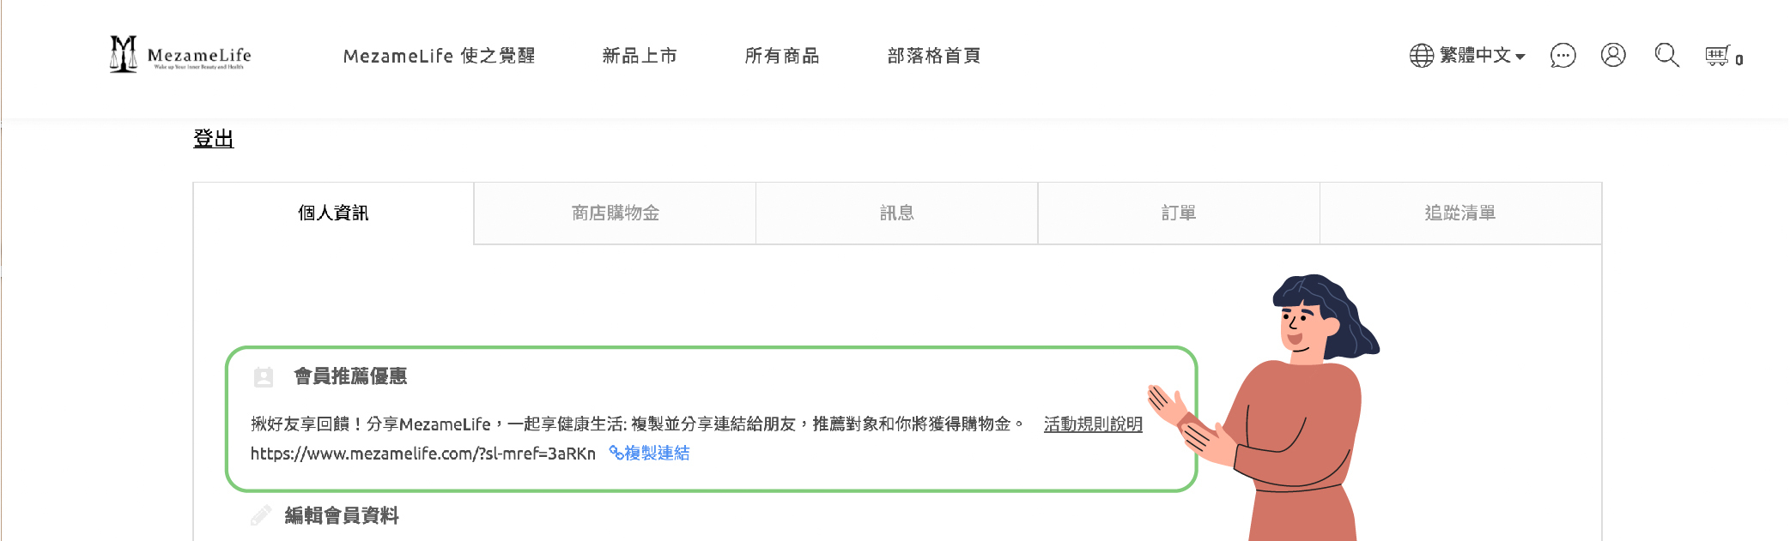The image size is (1790, 541).
Task: Click the referral URL text
Action: point(423,454)
